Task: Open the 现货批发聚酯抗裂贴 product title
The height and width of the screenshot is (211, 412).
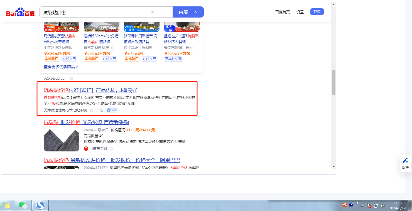Action: [60, 39]
